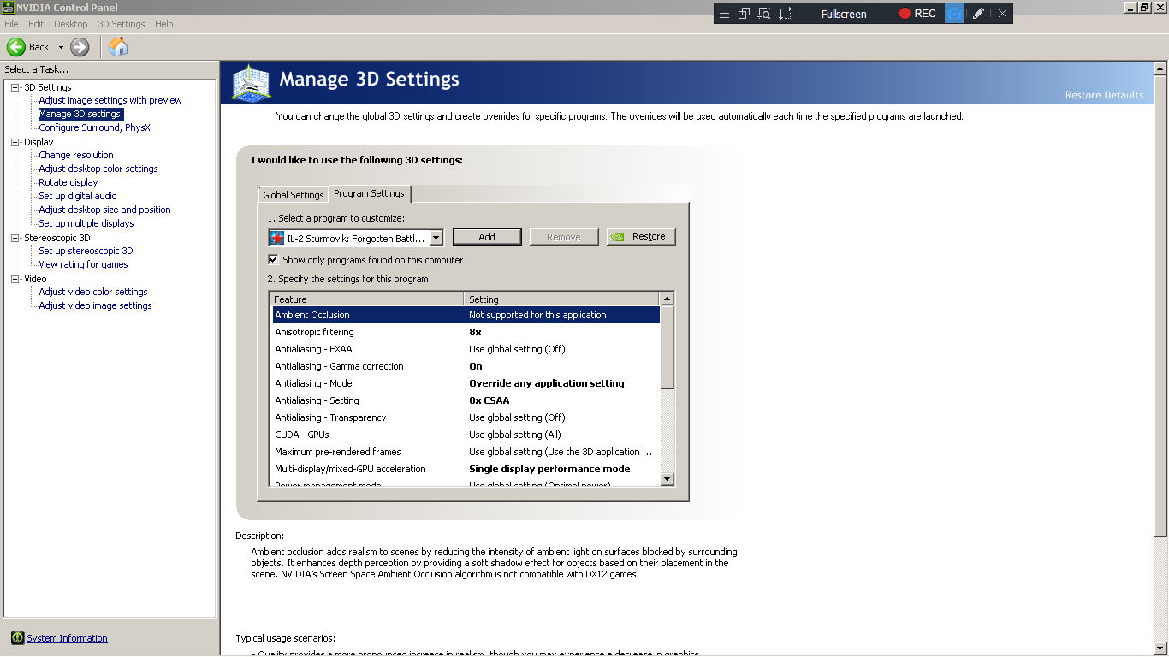Collapse the Stereoscopic 3D tree node

(x=15, y=238)
